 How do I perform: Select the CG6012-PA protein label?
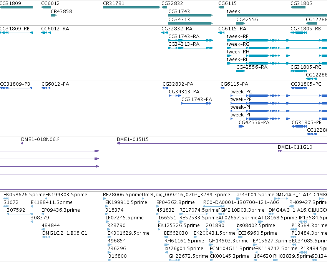tap(55, 84)
